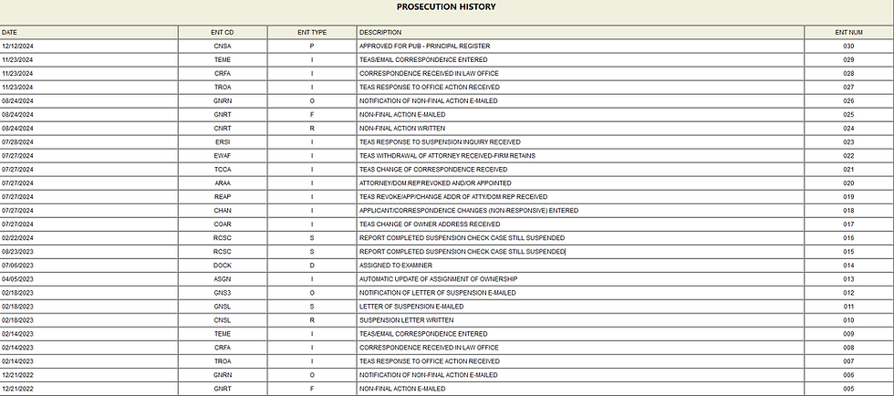Click NON-FINAL ACTION WRITTEN description
The image size is (894, 396).
click(402, 129)
